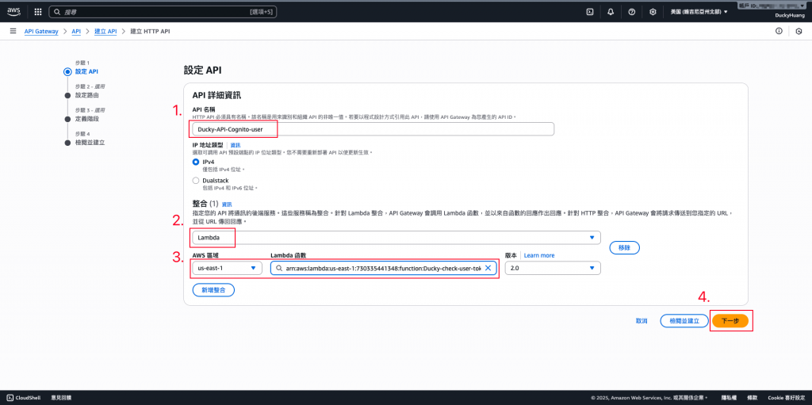Viewport: 812px width, 405px height.
Task: Open 條款 terms link in footer
Action: 753,398
